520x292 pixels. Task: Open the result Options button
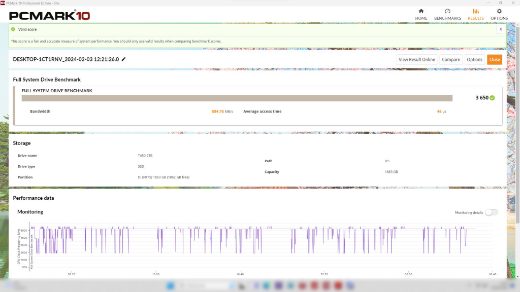point(475,60)
